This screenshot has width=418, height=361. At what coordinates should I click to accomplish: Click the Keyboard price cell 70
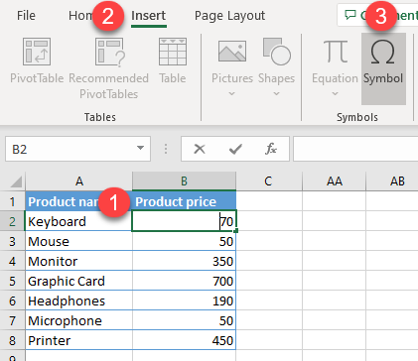184,221
